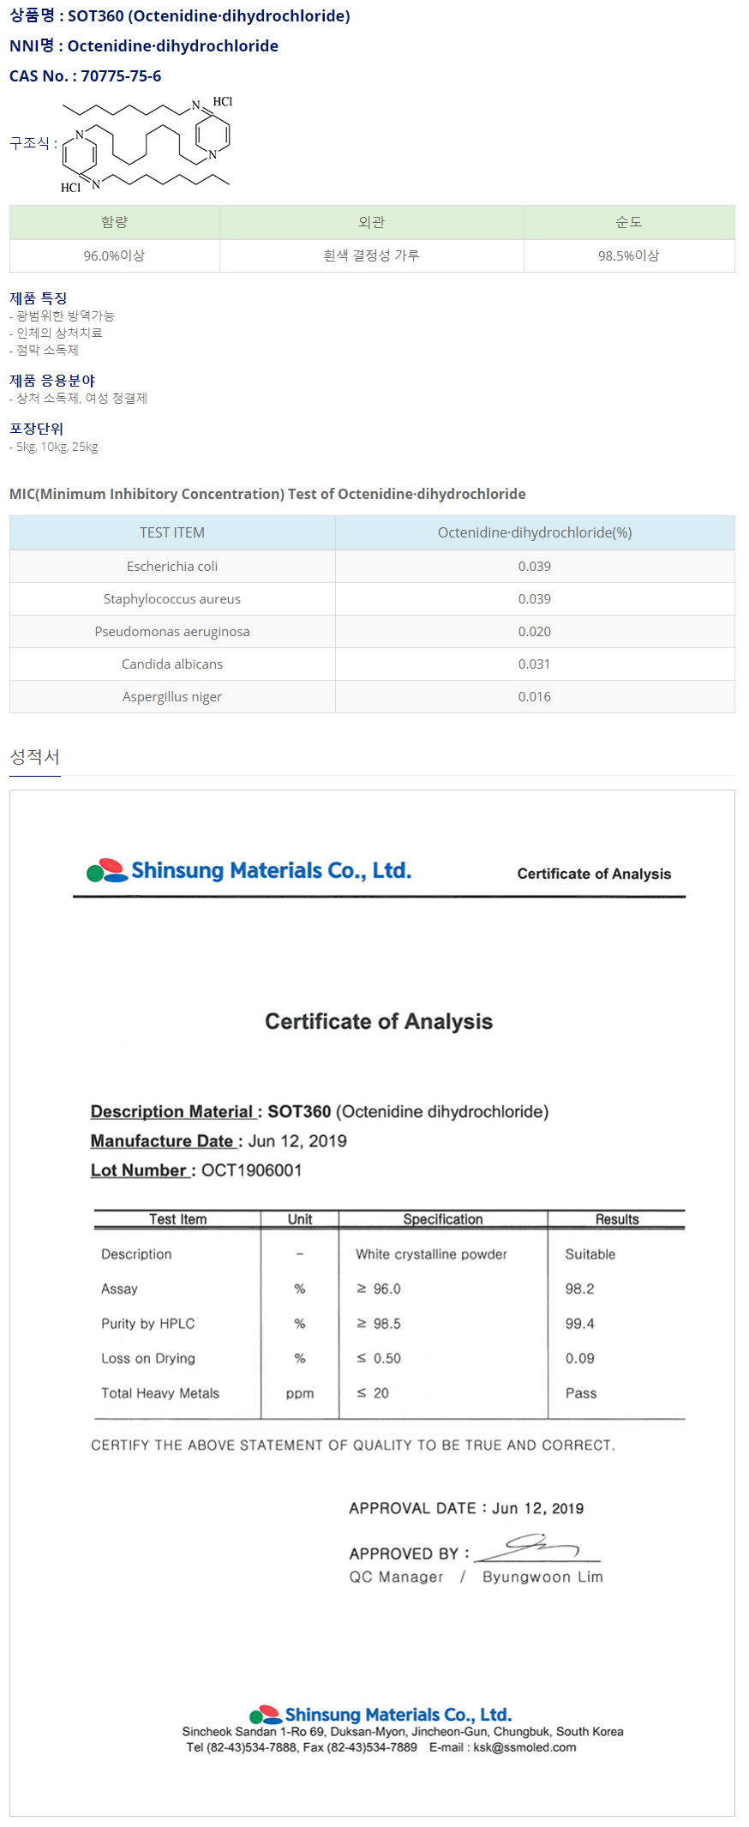This screenshot has width=749, height=1827.
Task: Select the Lot Number OCT1906001 line
Action: click(196, 1170)
